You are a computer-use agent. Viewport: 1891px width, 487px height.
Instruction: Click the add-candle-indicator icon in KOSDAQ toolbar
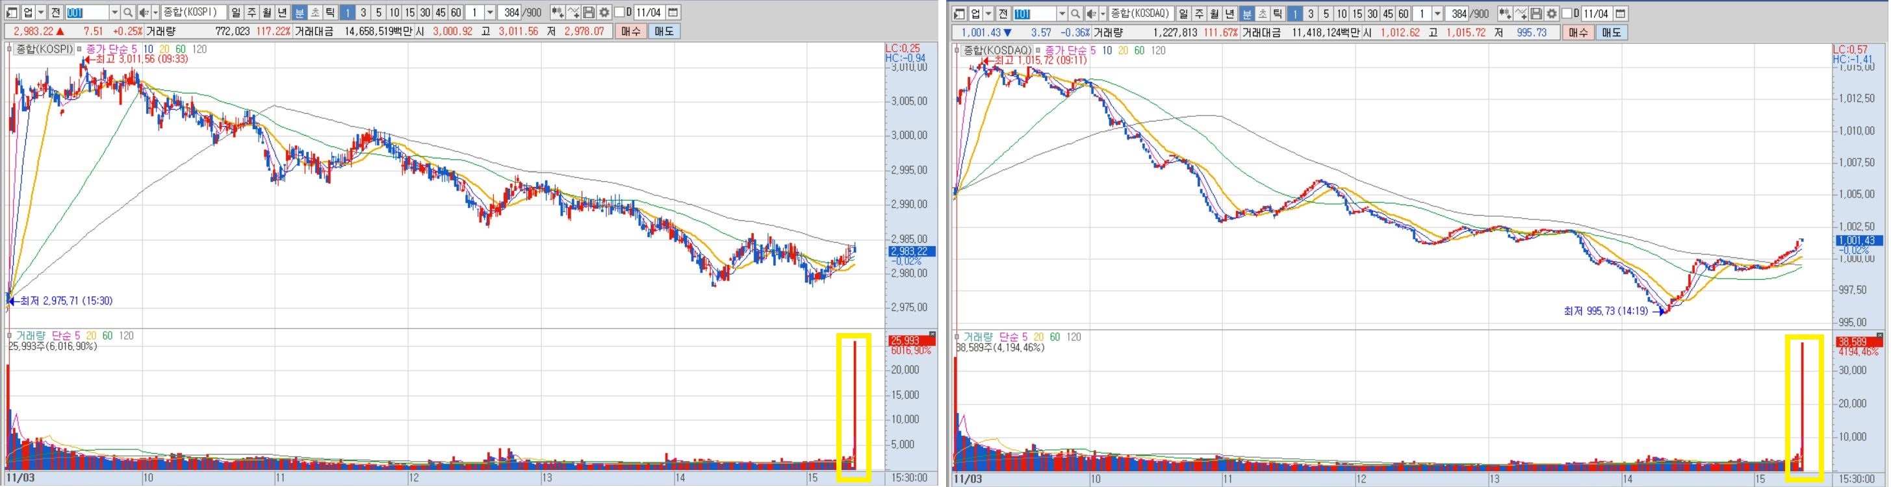click(x=1505, y=13)
